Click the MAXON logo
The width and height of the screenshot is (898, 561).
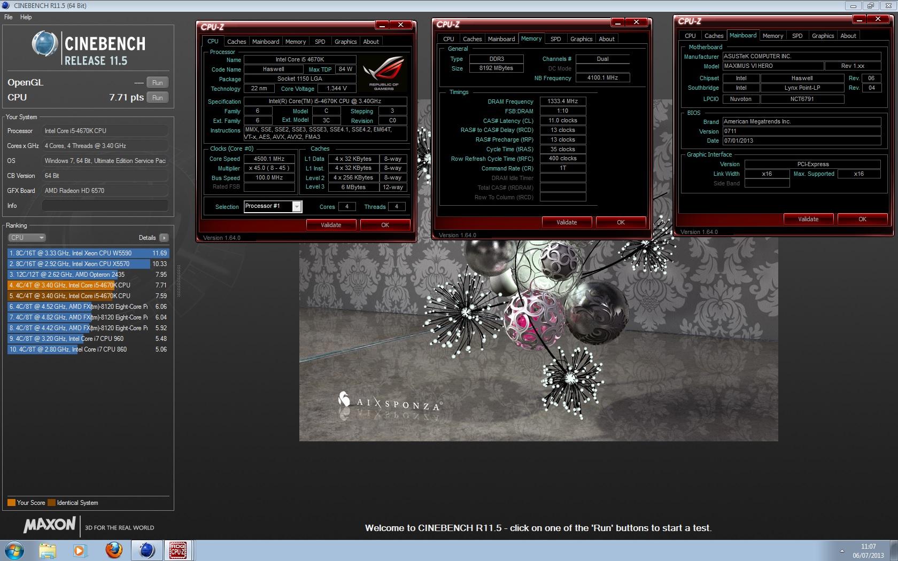pos(50,525)
